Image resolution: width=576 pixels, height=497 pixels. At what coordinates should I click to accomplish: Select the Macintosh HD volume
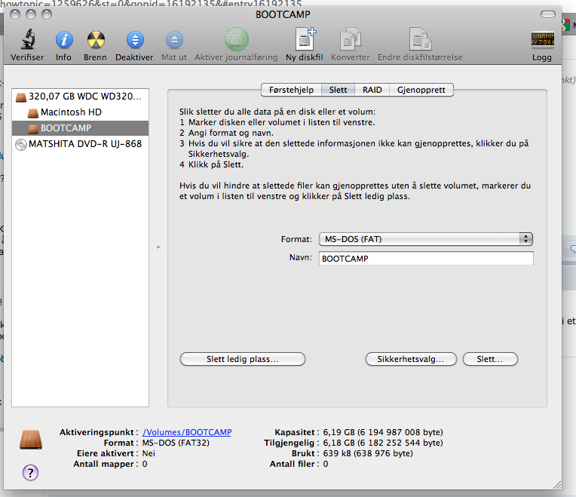[x=80, y=112]
